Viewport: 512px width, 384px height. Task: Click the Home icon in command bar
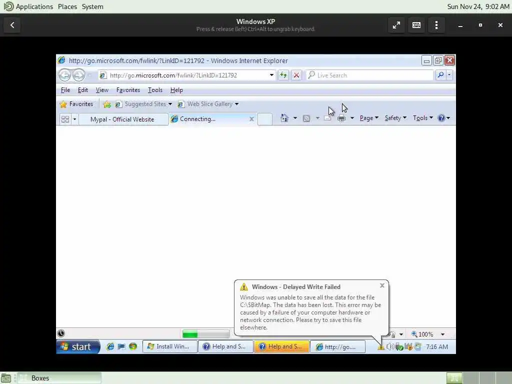[x=284, y=118]
